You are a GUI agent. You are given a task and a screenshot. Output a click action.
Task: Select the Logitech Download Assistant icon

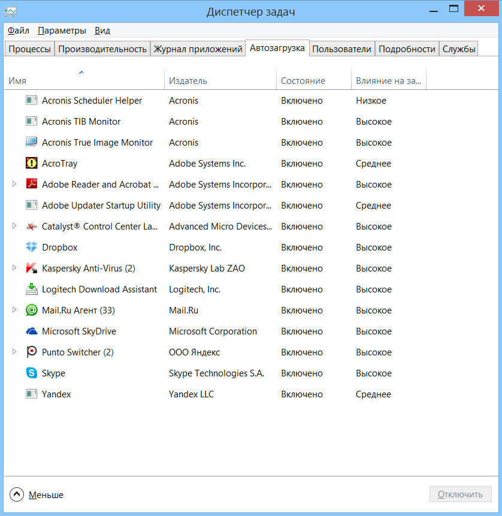pyautogui.click(x=32, y=289)
